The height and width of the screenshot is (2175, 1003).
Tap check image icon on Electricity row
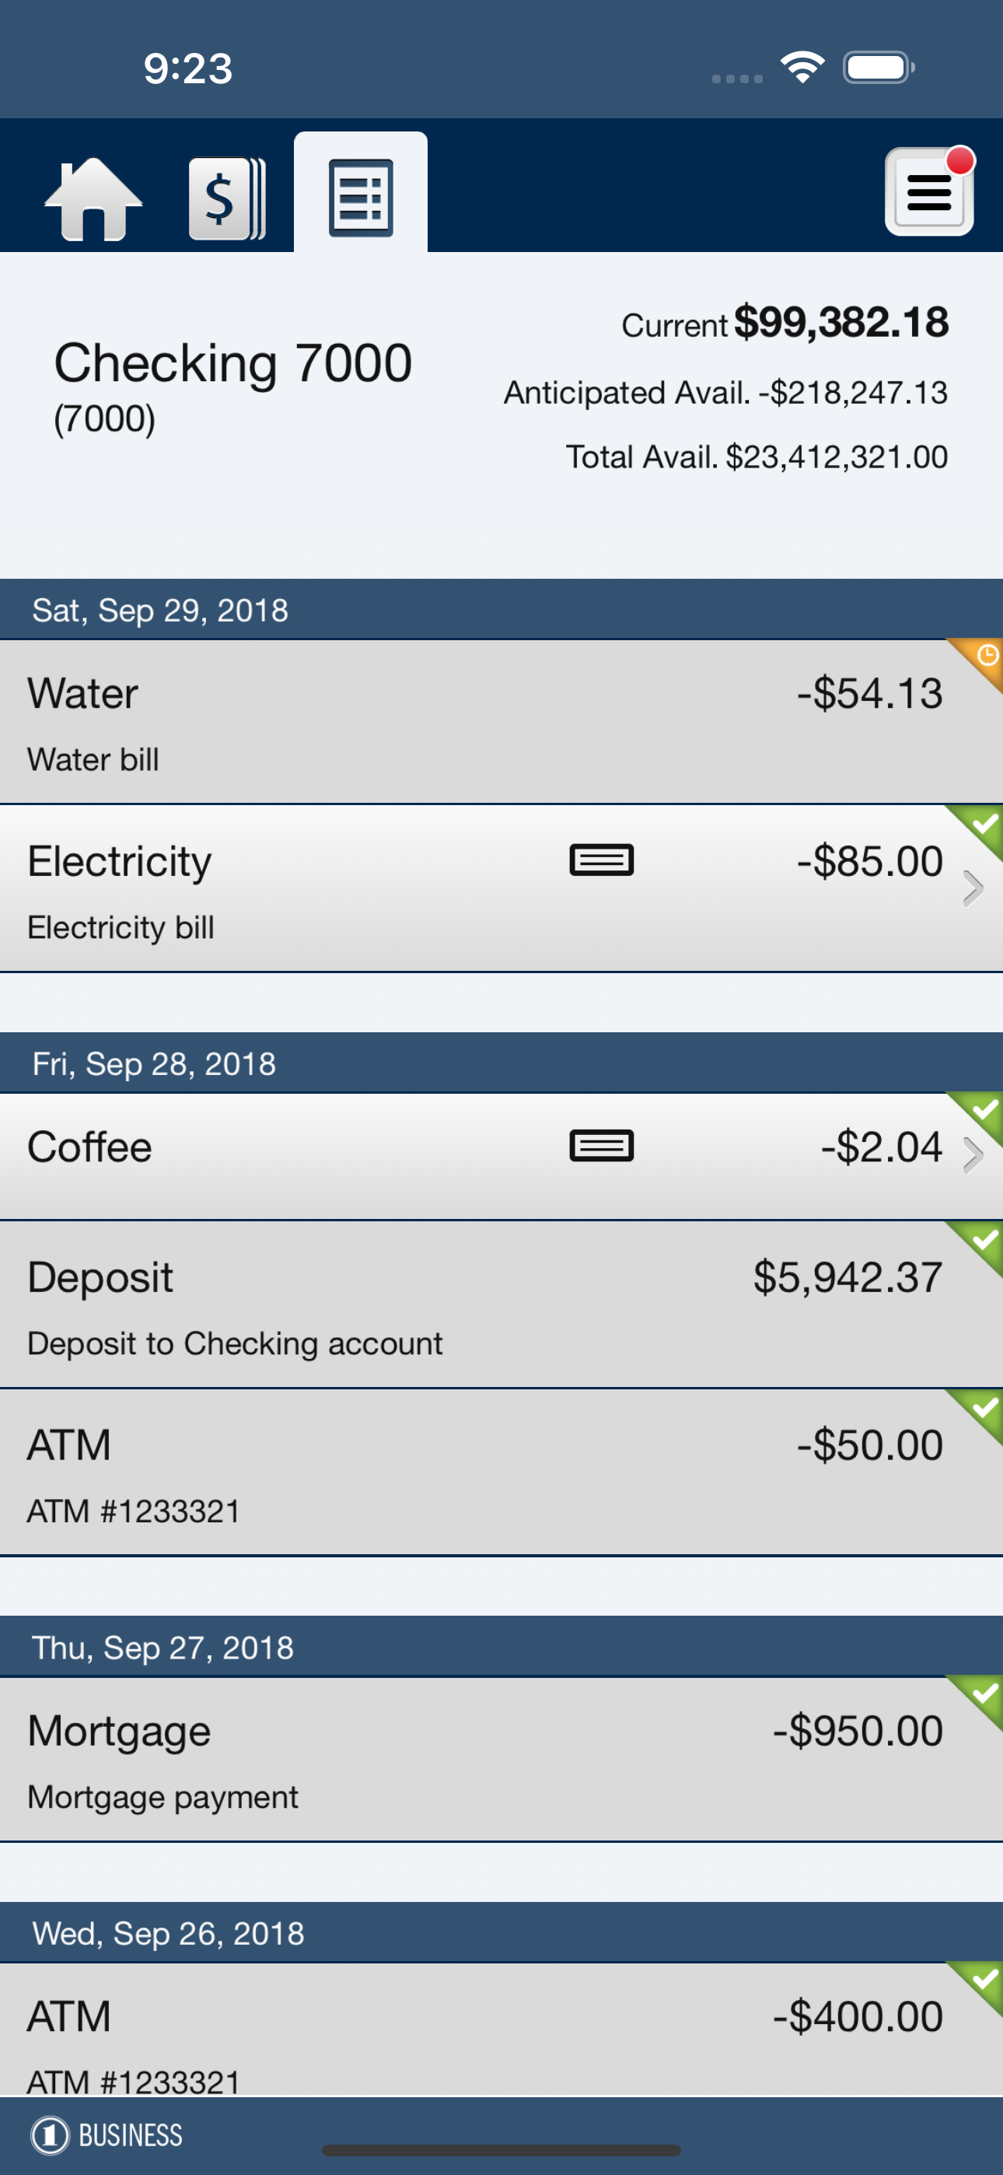pyautogui.click(x=601, y=860)
